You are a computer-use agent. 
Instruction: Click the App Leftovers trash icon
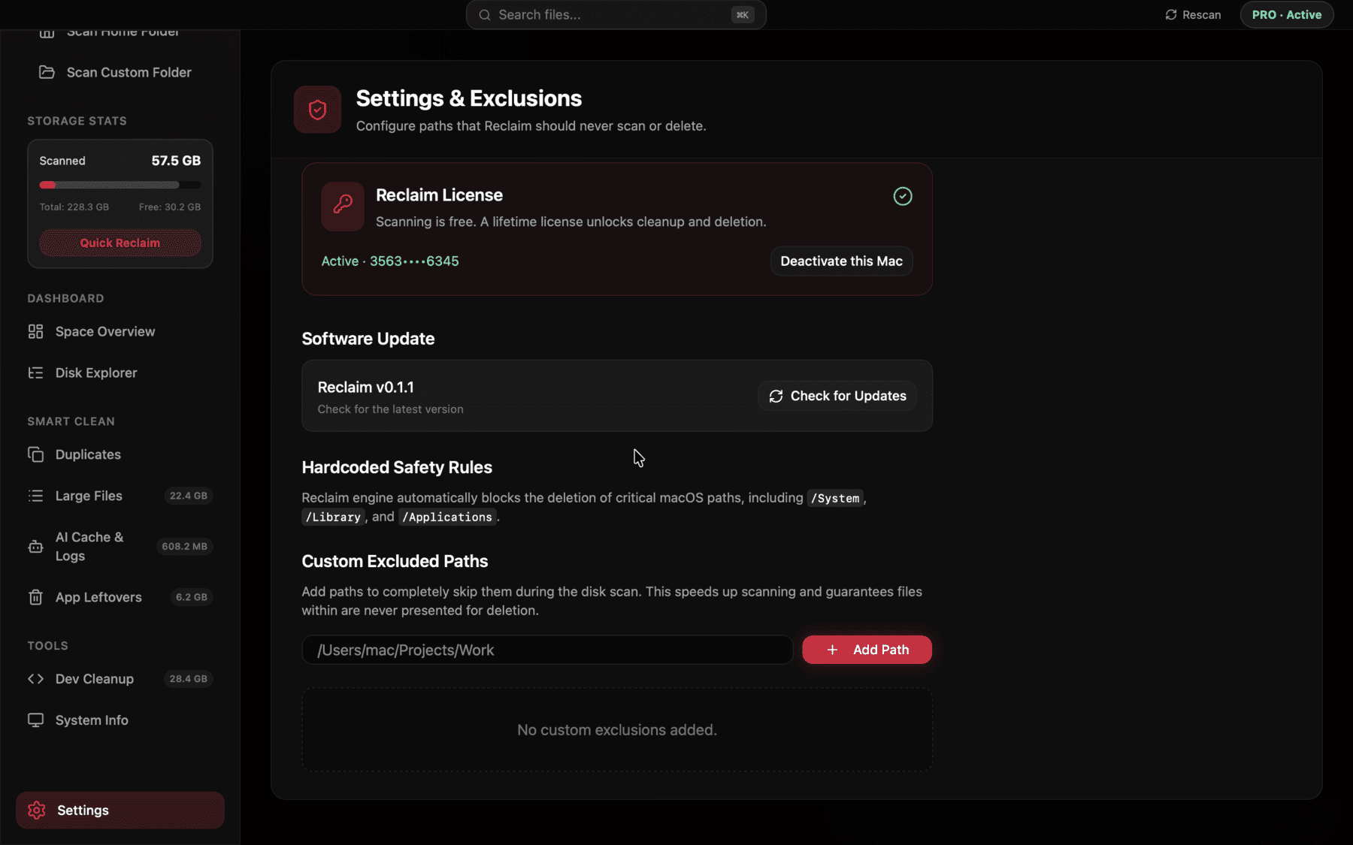pyautogui.click(x=35, y=597)
